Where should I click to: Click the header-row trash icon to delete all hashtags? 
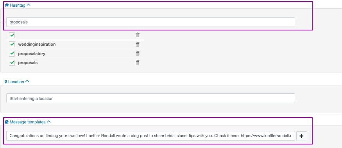[x=138, y=35]
